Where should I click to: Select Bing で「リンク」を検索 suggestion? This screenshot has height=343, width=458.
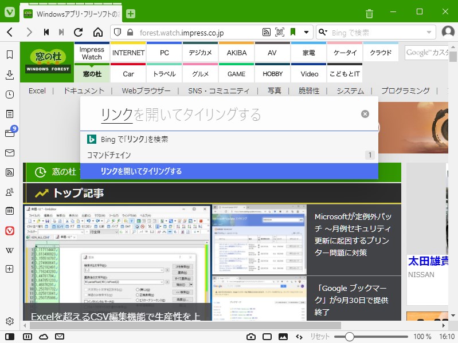[229, 139]
